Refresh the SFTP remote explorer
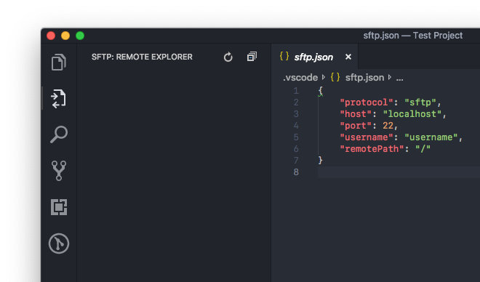The width and height of the screenshot is (480, 282). click(x=228, y=57)
